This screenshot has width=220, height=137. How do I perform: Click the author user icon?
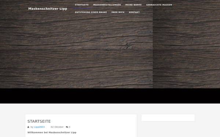[28, 127]
